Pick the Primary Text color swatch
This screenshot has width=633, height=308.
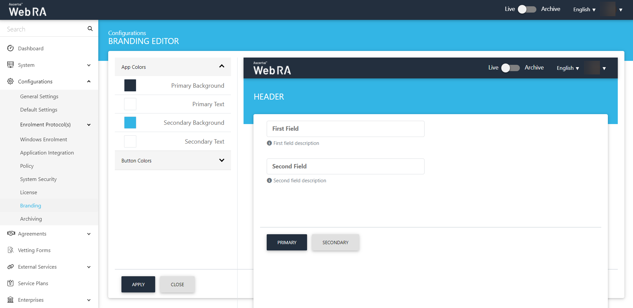(130, 104)
